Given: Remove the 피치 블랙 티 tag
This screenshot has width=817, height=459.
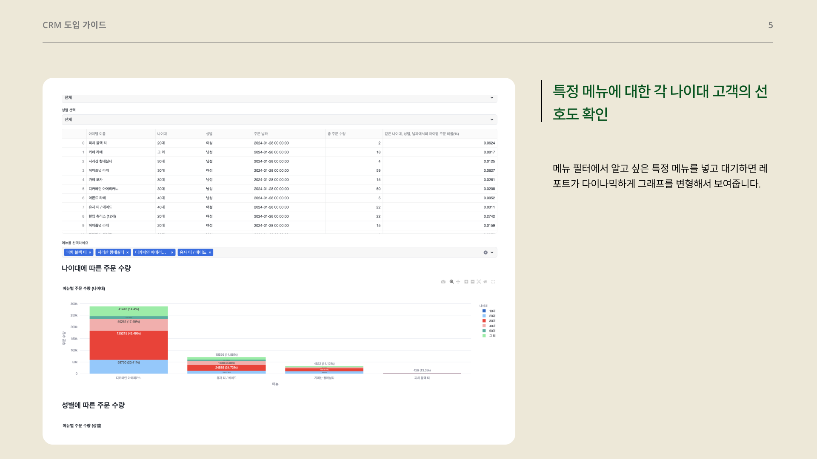Looking at the screenshot, I should pos(90,252).
